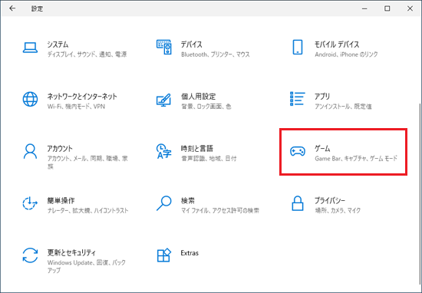The height and width of the screenshot is (293, 422).
Task: Click the プライバシー padlock icon
Action: 298,203
